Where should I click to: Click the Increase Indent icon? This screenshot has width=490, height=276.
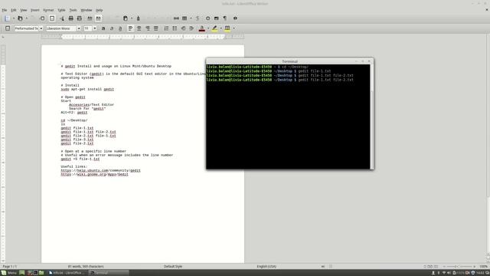point(191,28)
